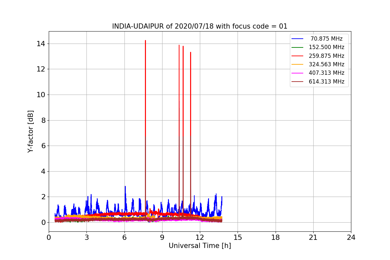The image size is (390, 260).
Task: Select the 70.875 MHz legend label
Action: (x=327, y=39)
